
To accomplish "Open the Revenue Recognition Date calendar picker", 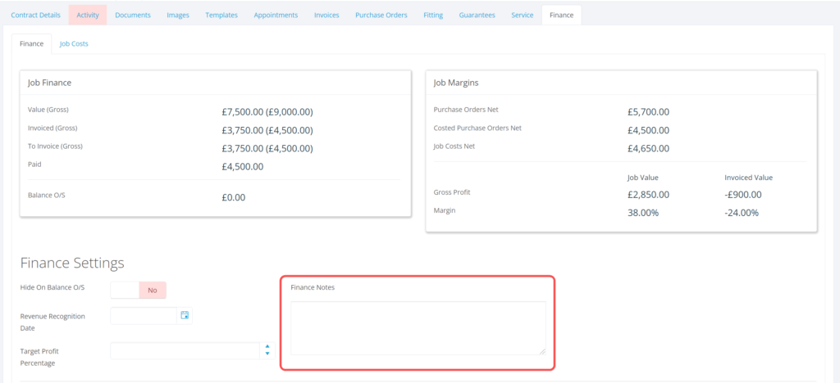I will click(x=185, y=315).
